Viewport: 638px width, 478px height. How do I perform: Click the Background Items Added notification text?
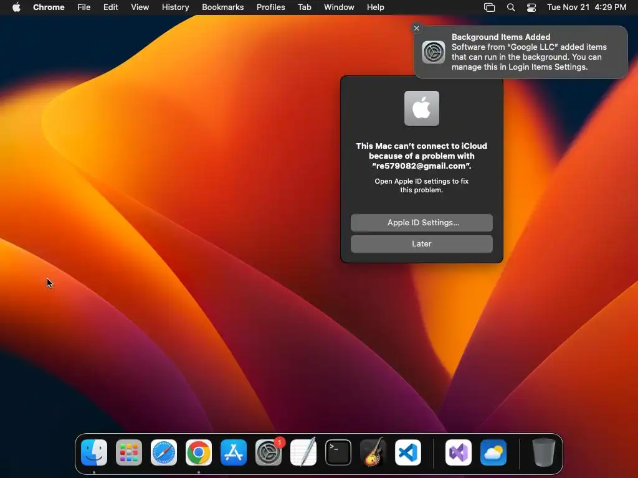[529, 52]
